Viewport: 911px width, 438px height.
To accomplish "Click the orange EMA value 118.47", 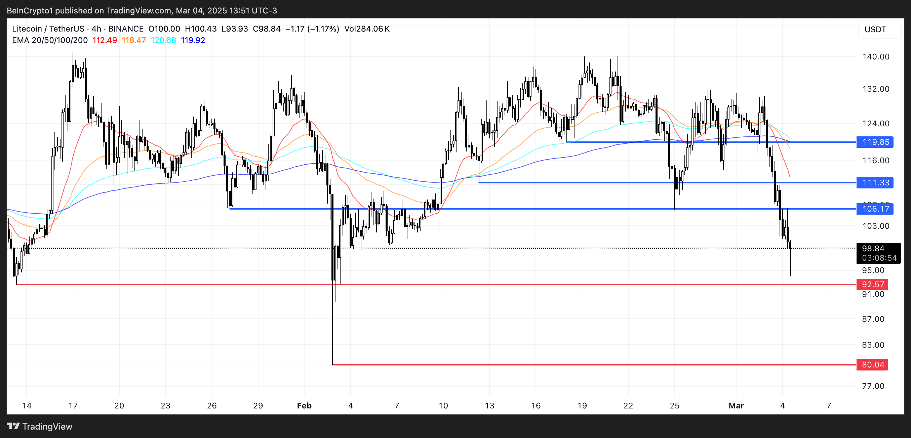I will [134, 40].
